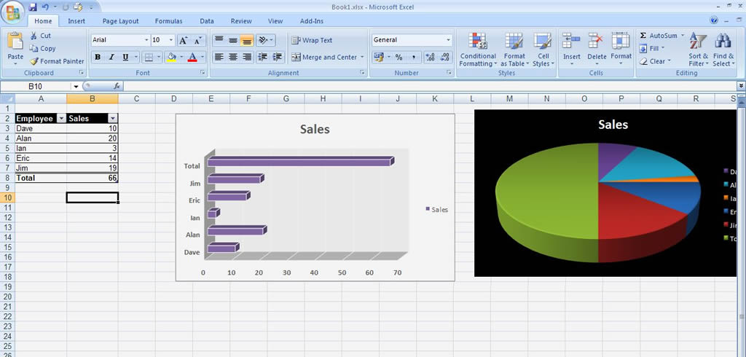This screenshot has width=746, height=357.
Task: Expand the font size 10 dropdown
Action: click(170, 40)
